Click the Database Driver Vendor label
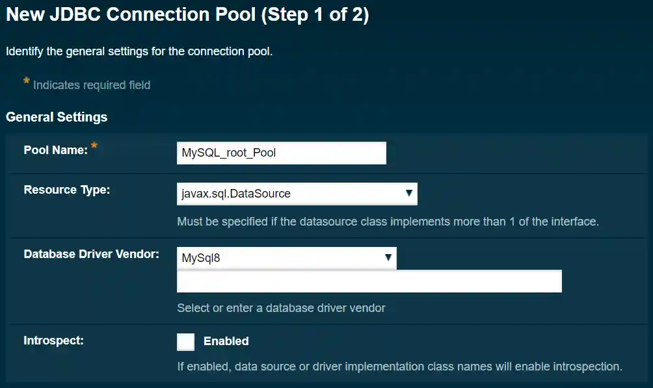Viewport: 653px width, 388px height. point(91,254)
